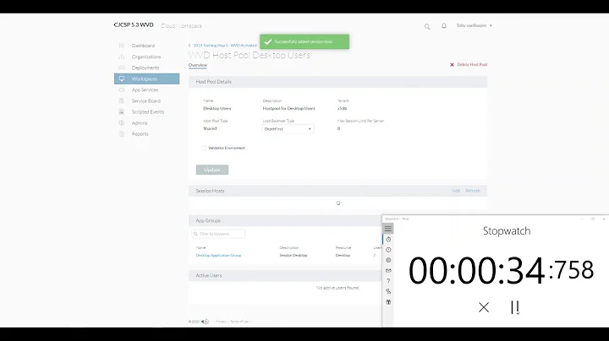609x341 pixels.
Task: Select the stopwatch icon in Stopwatch sidebar
Action: [x=388, y=240]
